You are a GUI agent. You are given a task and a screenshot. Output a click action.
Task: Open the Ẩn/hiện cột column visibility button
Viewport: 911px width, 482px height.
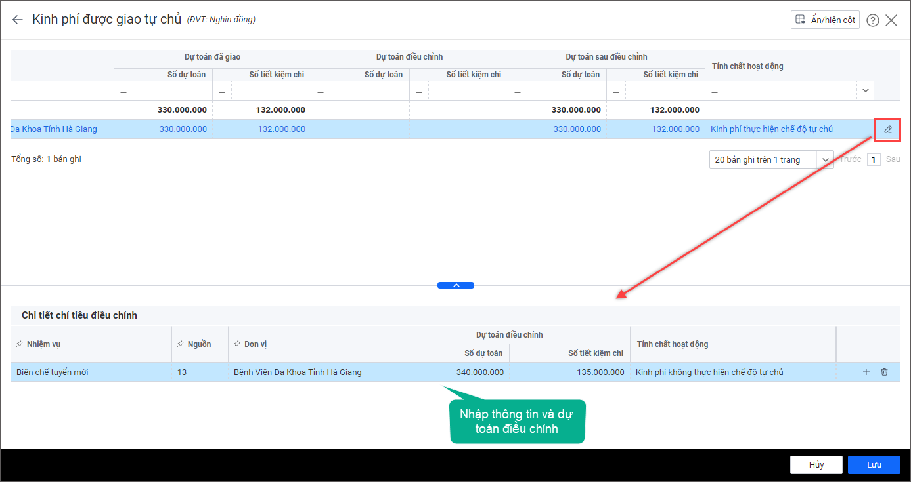(825, 20)
